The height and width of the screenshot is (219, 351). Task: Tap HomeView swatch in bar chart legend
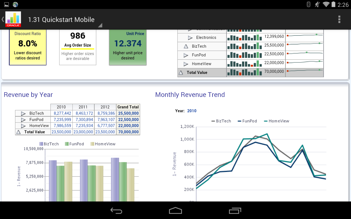tap(92, 144)
